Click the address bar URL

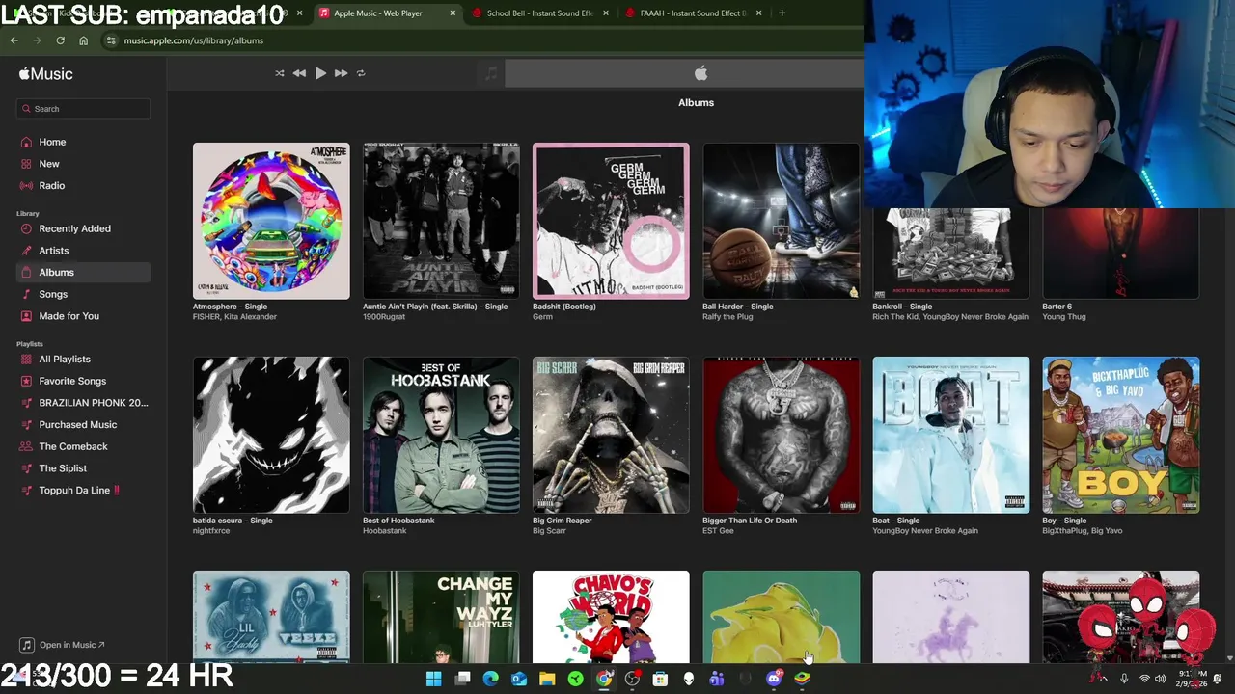[x=193, y=40]
